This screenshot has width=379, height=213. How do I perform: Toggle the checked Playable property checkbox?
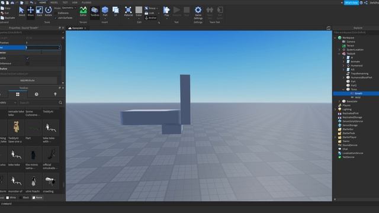(x=27, y=58)
